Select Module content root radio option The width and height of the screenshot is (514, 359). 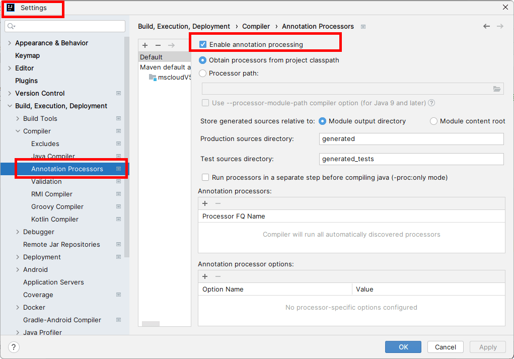pos(433,121)
